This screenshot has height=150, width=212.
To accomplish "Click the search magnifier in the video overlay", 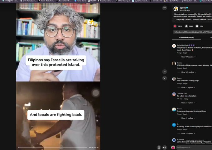I will pyautogui.click(x=95, y=8).
